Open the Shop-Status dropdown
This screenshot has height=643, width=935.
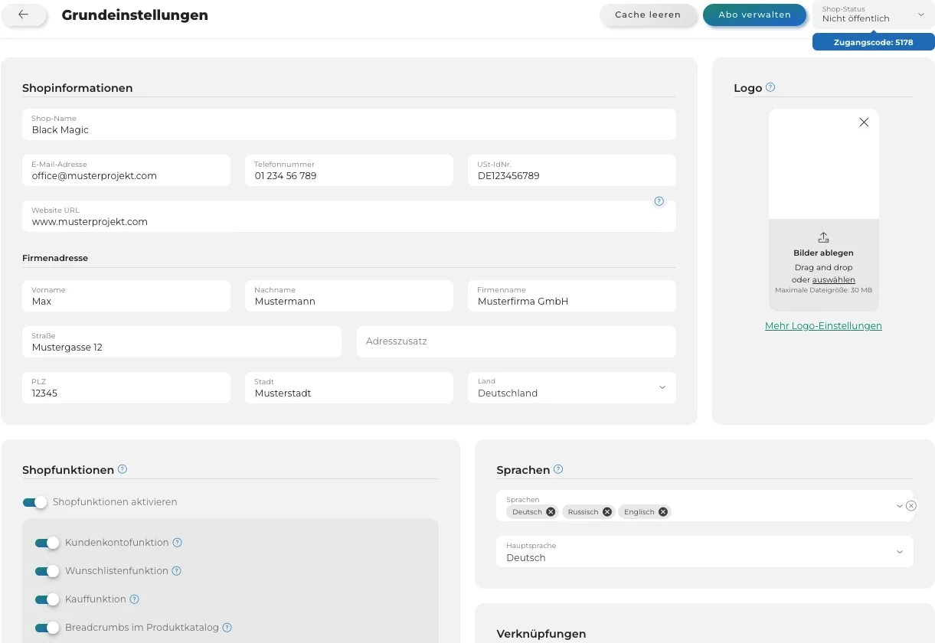872,15
